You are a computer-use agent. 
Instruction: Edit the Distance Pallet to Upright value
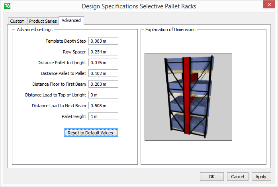tap(103, 63)
